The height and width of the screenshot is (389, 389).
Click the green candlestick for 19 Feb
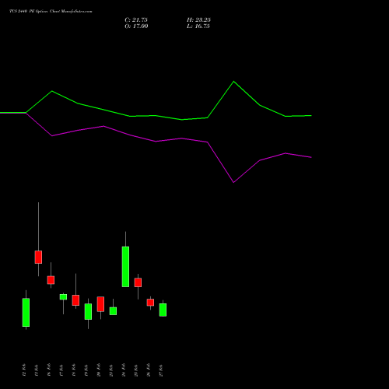(x=88, y=311)
